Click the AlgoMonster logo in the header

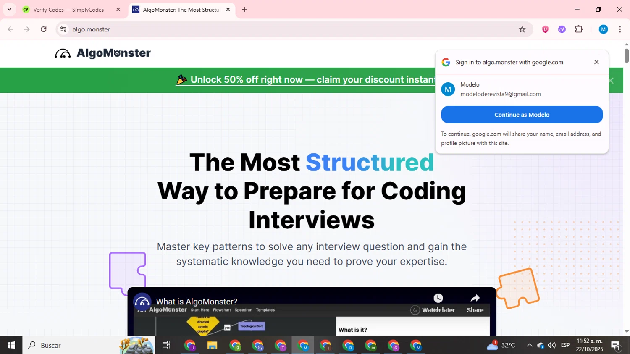pos(102,53)
